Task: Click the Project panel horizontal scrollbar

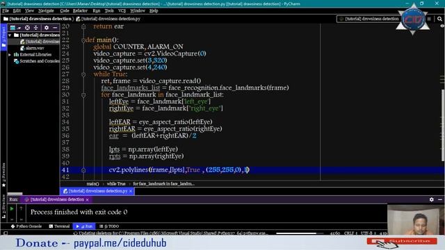Action: (x=15, y=194)
